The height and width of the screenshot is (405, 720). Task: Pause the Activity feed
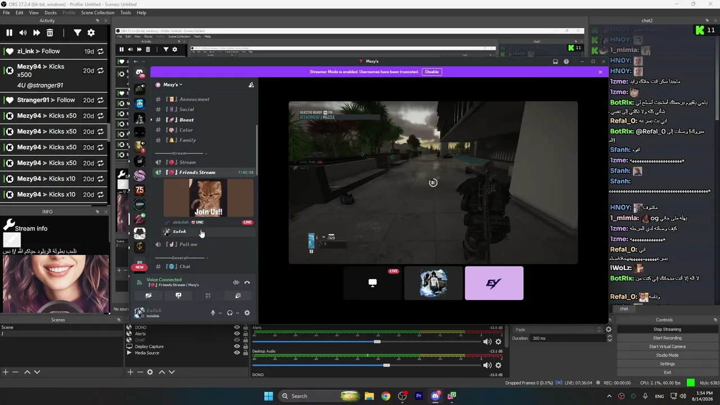coord(9,33)
